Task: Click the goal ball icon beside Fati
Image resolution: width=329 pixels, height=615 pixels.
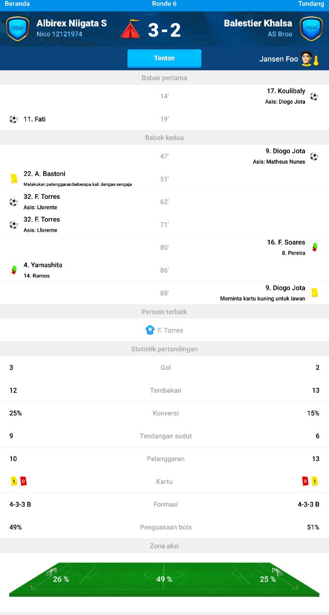Action: point(13,119)
